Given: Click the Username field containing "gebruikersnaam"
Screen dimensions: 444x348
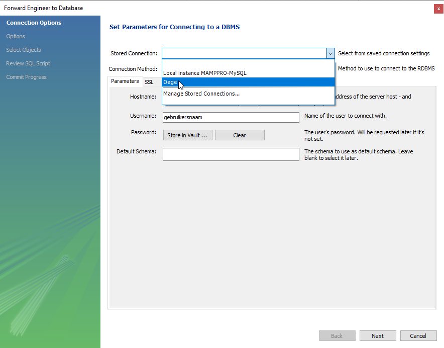Looking at the screenshot, I should click(x=231, y=117).
